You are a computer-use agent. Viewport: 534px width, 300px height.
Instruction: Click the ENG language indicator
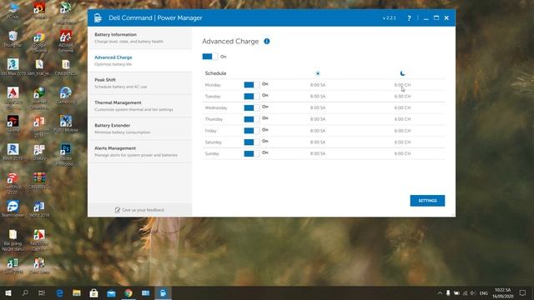click(484, 292)
